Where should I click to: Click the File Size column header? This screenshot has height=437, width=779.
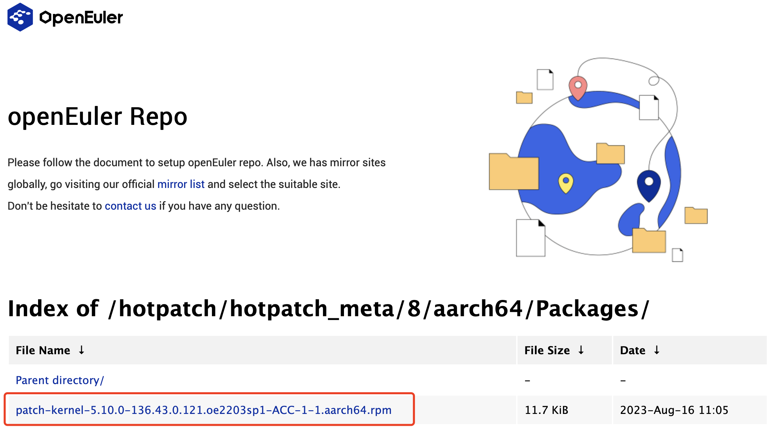click(x=547, y=350)
